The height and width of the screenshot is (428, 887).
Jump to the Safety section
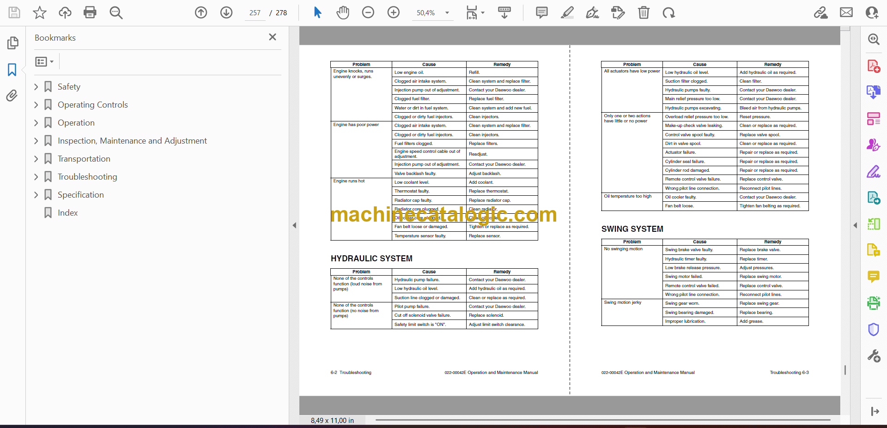[x=69, y=87]
